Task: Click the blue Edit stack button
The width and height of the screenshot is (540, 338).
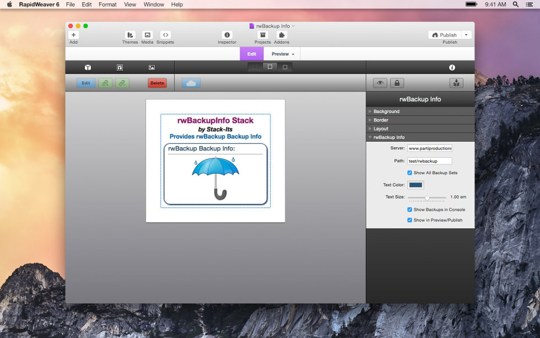Action: pos(86,83)
